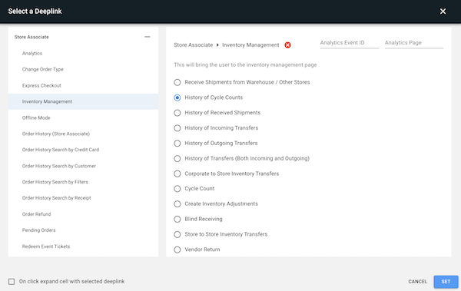Open Order History Search by Credit Card
Image resolution: width=461 pixels, height=291 pixels.
point(83,150)
